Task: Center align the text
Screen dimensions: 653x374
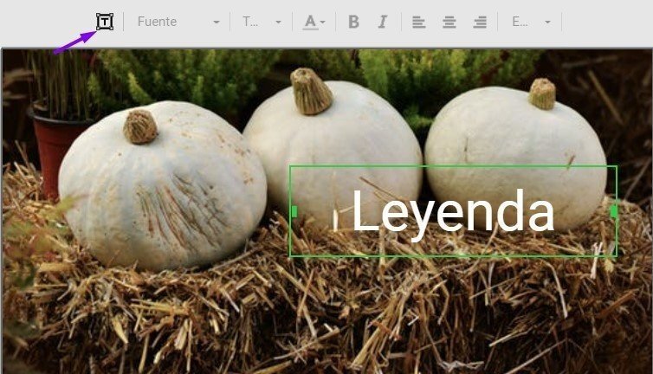Action: (x=449, y=22)
